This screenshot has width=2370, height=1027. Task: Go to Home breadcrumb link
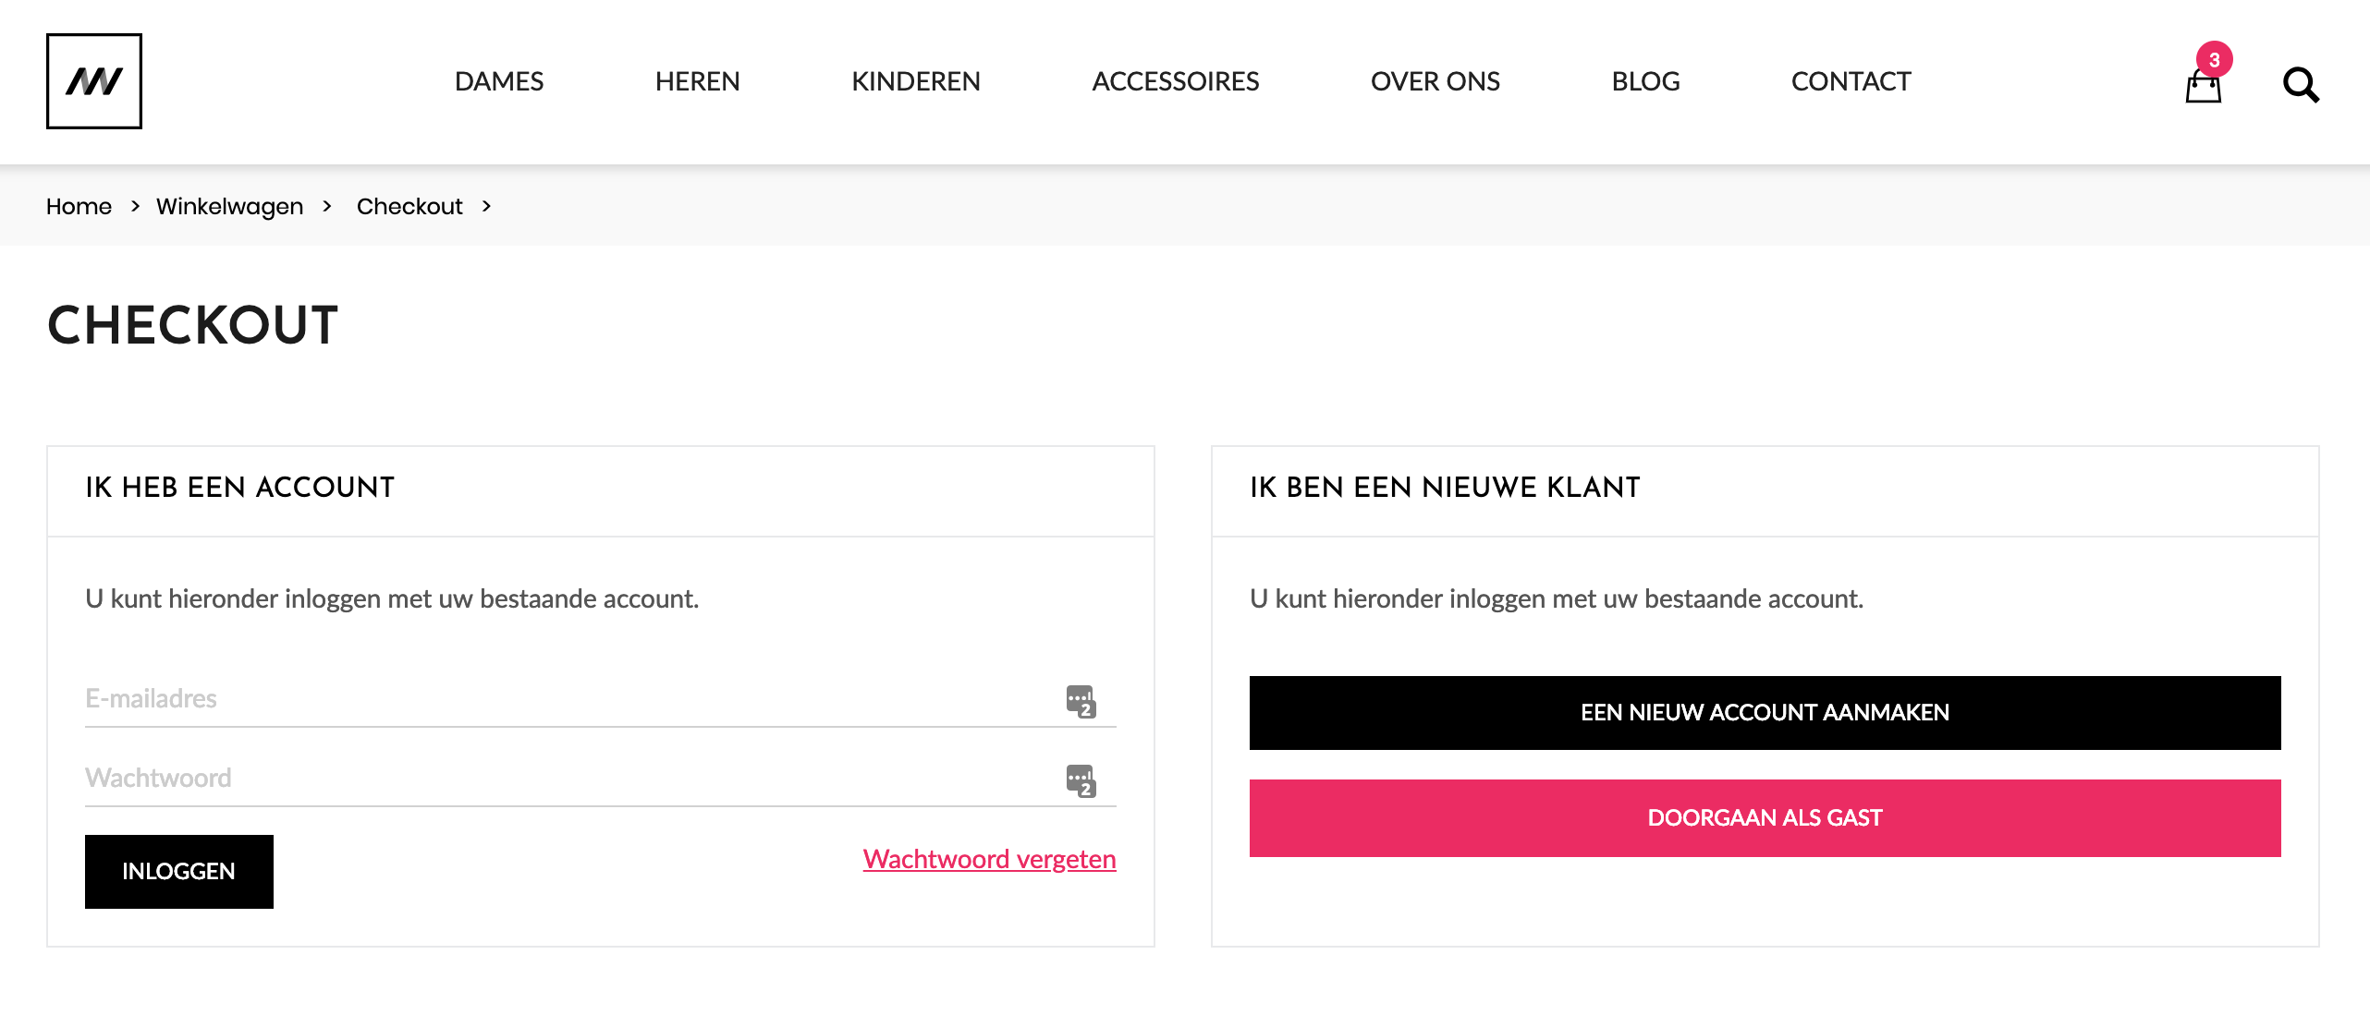79,206
